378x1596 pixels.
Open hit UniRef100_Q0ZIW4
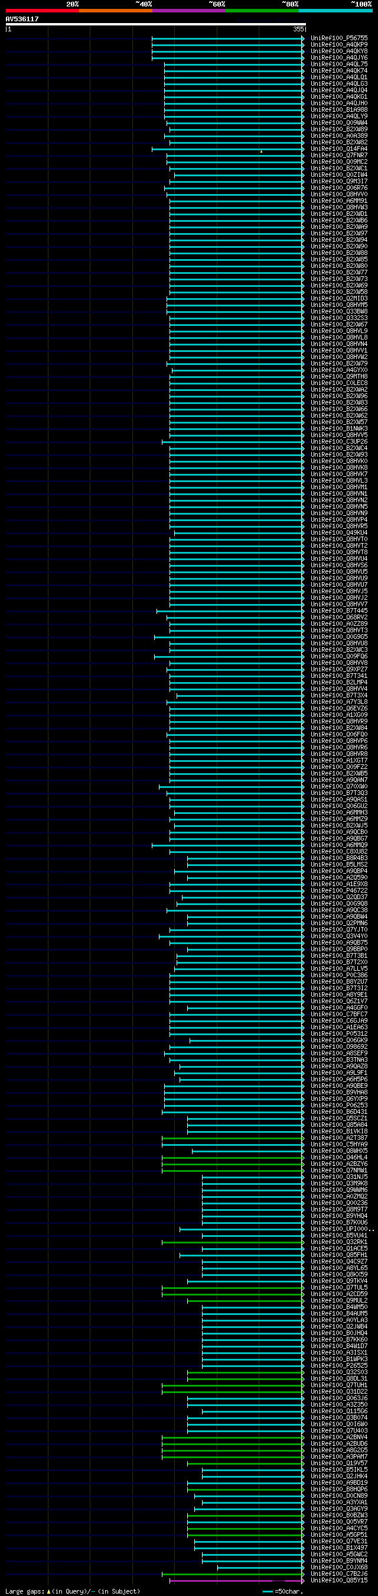pyautogui.click(x=339, y=175)
